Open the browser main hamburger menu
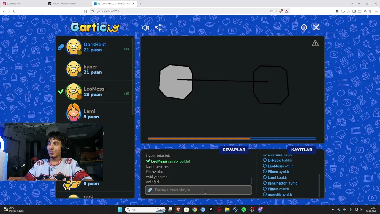This screenshot has height=214, width=380. click(x=376, y=11)
